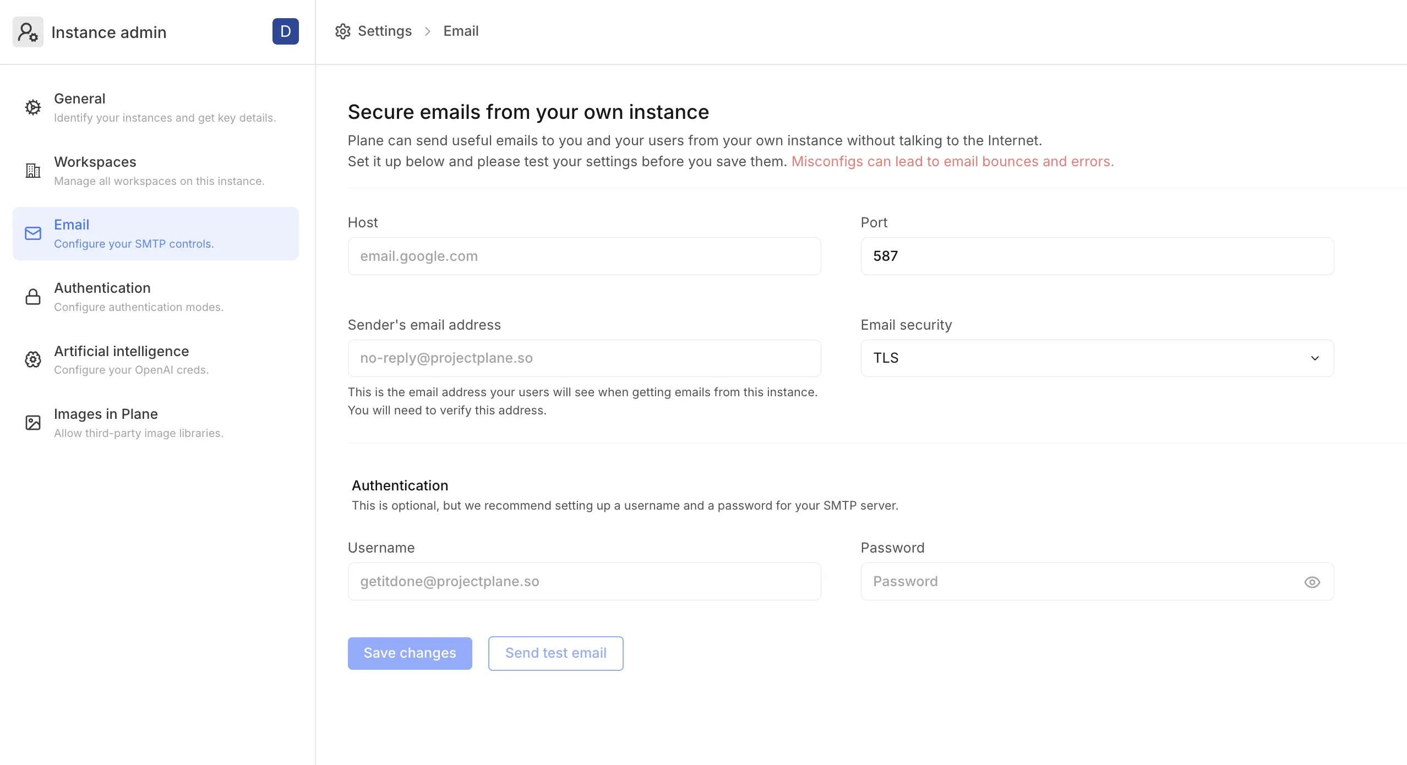This screenshot has height=765, width=1407.
Task: Click the Instance admin user-cog icon
Action: point(28,32)
